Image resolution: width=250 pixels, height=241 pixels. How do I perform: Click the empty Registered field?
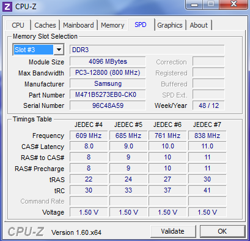coord(208,72)
